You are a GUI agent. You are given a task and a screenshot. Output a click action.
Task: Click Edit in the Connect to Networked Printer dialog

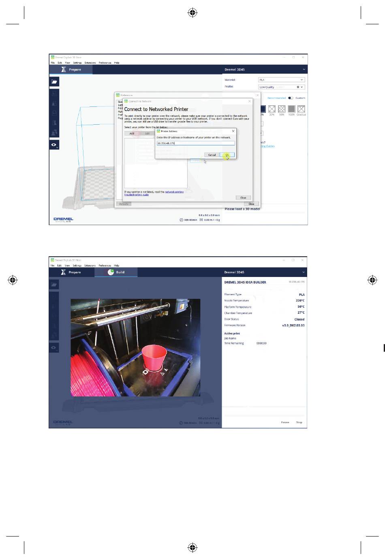[147, 133]
